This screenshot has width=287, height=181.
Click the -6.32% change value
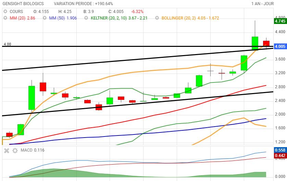point(137,12)
